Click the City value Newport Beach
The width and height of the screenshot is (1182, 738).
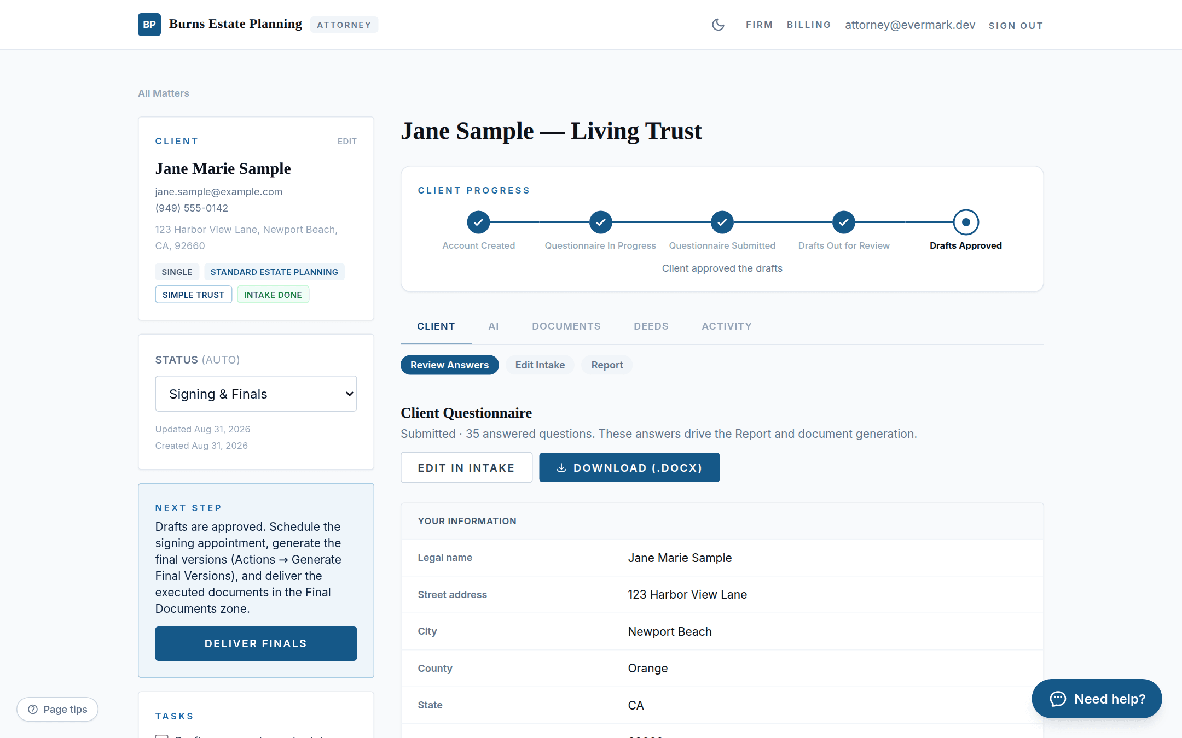click(670, 631)
